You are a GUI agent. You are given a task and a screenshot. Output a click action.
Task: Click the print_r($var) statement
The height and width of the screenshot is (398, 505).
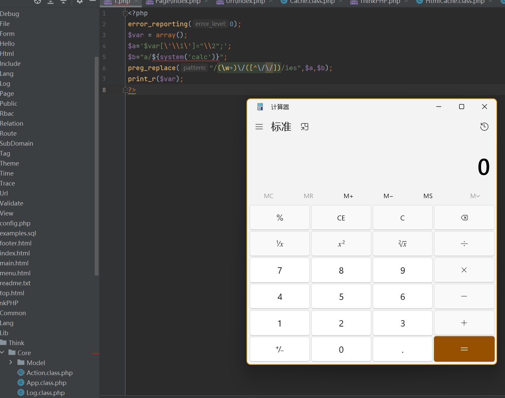click(x=155, y=79)
